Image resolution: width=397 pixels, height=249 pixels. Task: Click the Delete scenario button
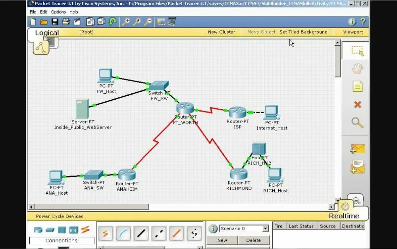click(x=253, y=240)
